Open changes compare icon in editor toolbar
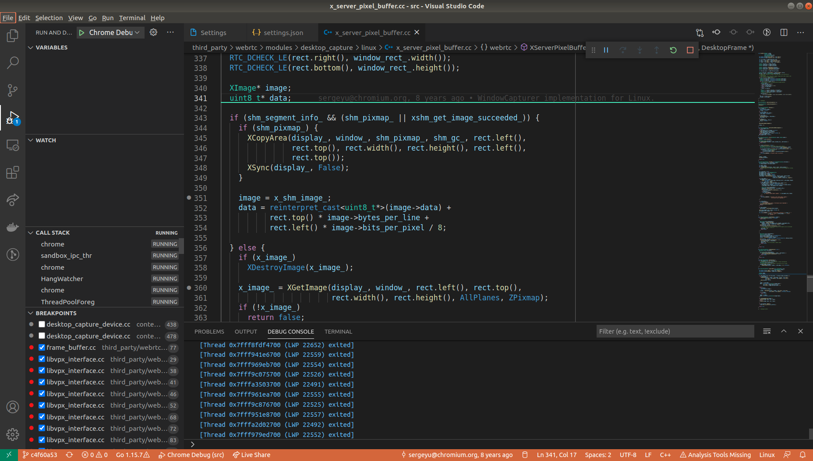The image size is (813, 461). coord(700,32)
